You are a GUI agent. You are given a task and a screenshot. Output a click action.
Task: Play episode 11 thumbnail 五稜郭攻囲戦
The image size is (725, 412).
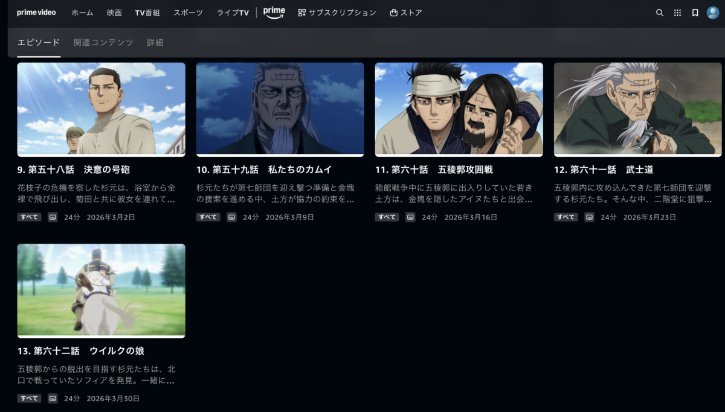click(x=459, y=109)
